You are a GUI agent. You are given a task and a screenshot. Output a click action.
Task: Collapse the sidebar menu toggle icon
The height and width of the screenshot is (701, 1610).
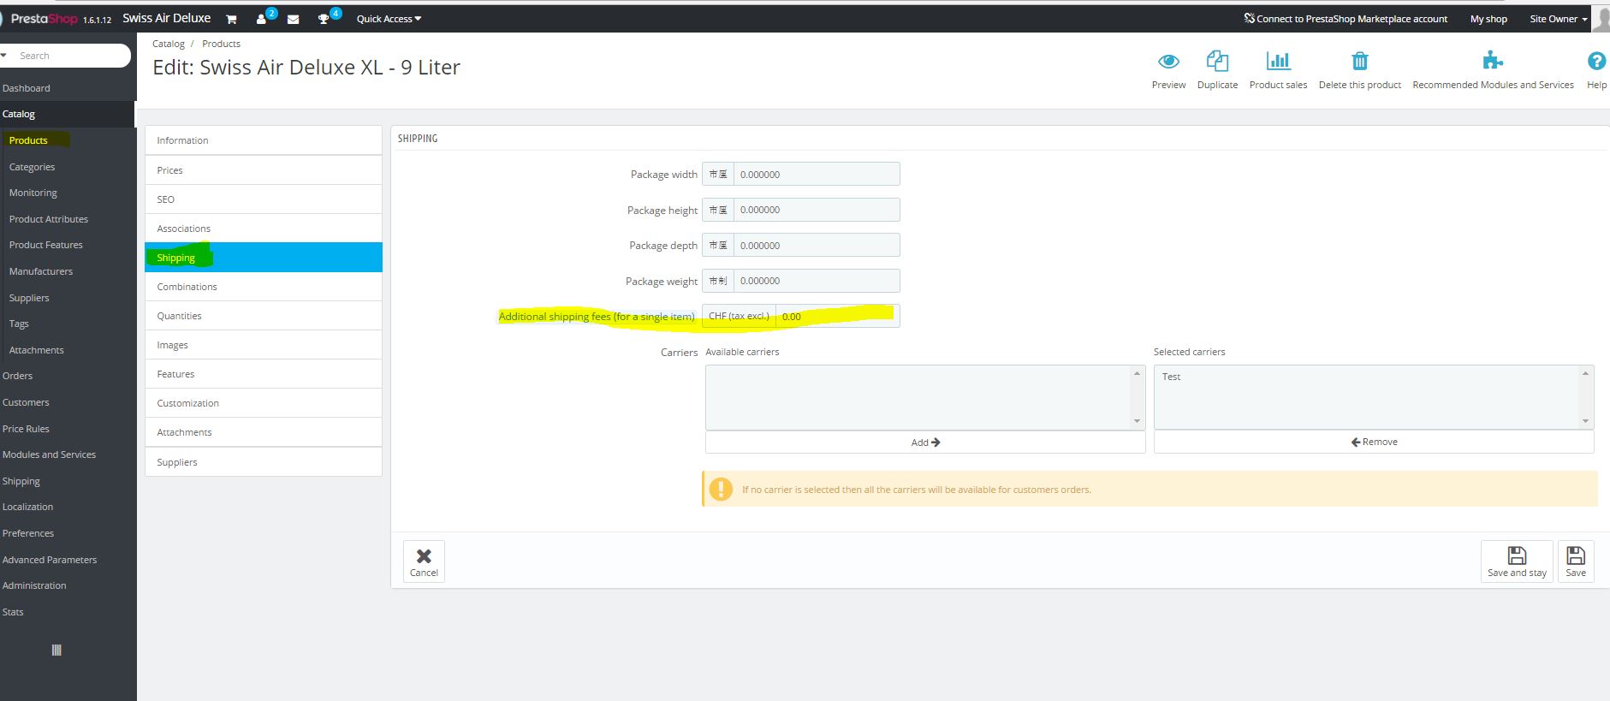tap(56, 651)
